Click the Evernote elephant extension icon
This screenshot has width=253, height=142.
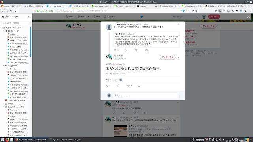click(x=237, y=11)
